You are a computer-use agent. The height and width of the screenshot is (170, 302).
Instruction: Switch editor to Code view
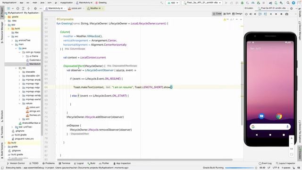[217, 14]
